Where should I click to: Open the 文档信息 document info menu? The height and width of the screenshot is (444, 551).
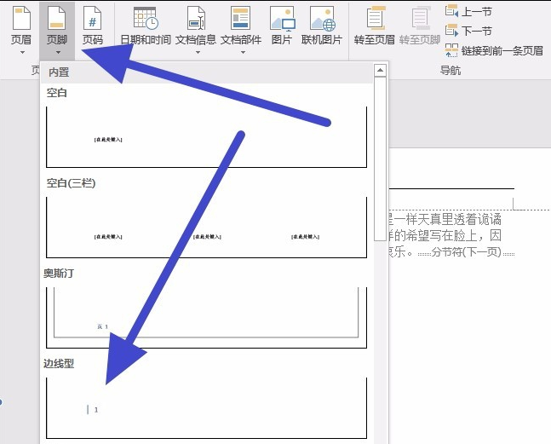point(196,28)
